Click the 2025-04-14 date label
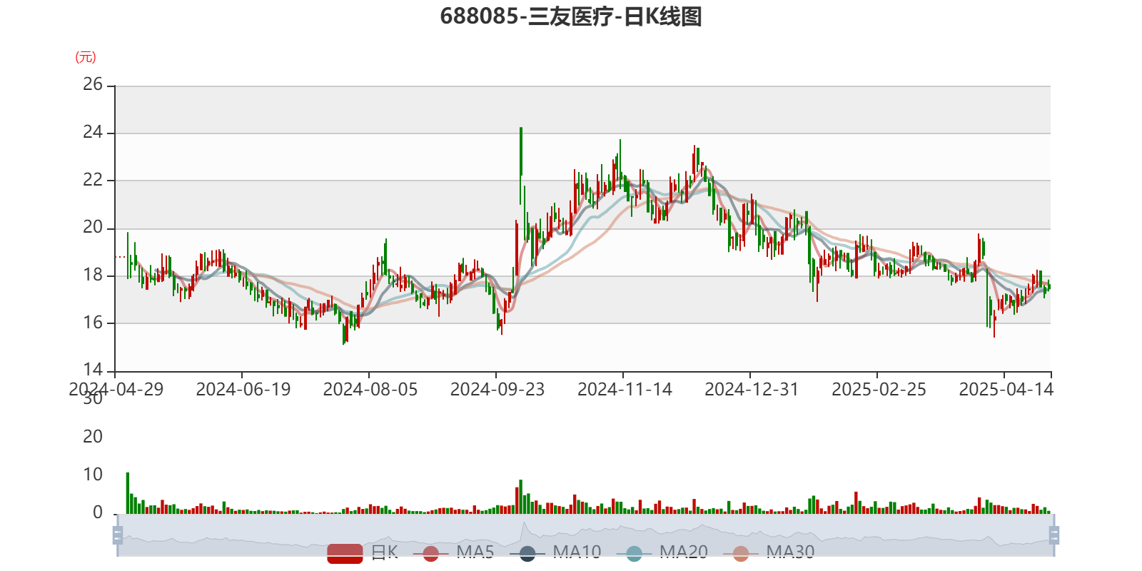This screenshot has height=571, width=1142. click(1006, 390)
